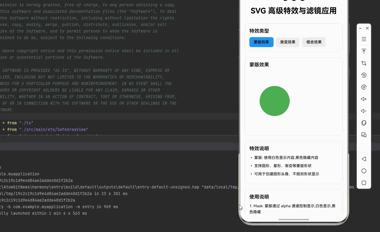Image resolution: width=380 pixels, height=232 pixels.
Task: Click the launched within 1 min console line
Action: [44, 213]
